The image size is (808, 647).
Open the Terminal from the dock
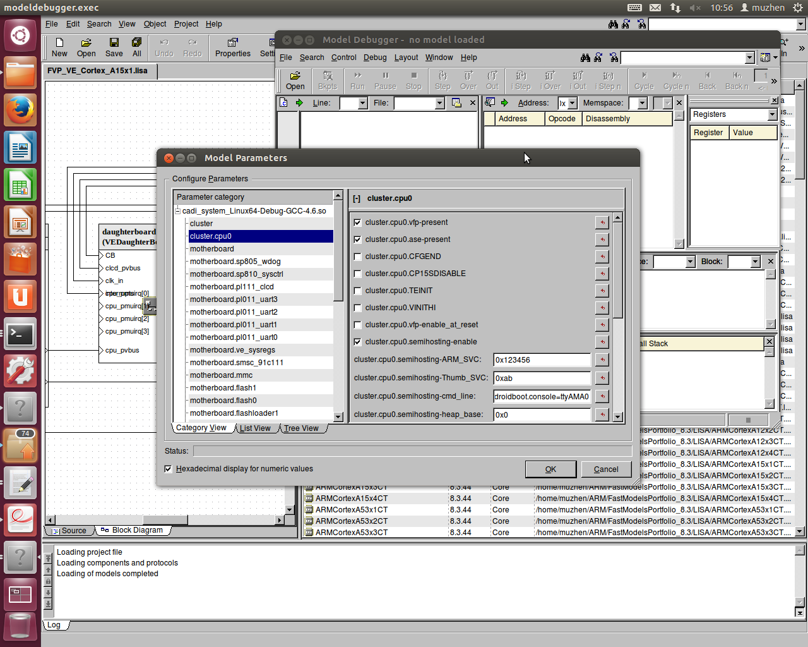coord(20,334)
